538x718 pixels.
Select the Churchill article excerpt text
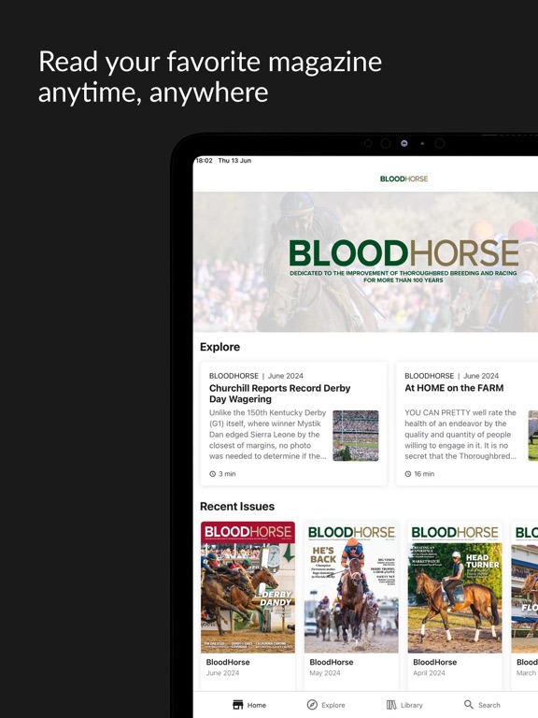click(268, 434)
